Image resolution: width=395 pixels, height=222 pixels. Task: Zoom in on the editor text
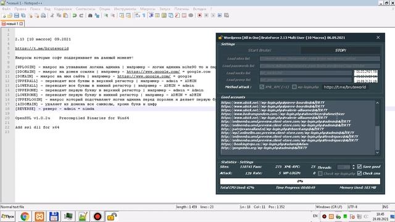point(106,15)
